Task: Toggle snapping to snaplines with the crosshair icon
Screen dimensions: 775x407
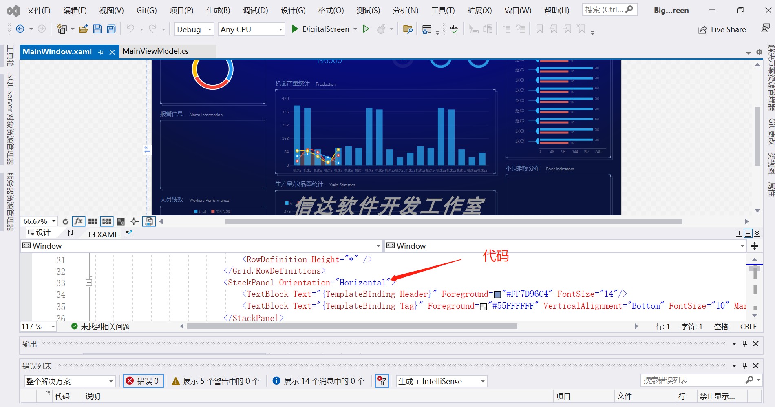Action: (135, 221)
